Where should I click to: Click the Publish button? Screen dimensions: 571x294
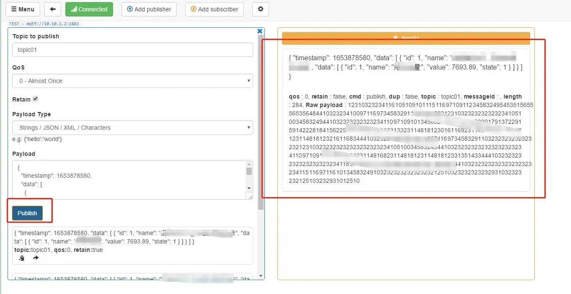(x=27, y=213)
